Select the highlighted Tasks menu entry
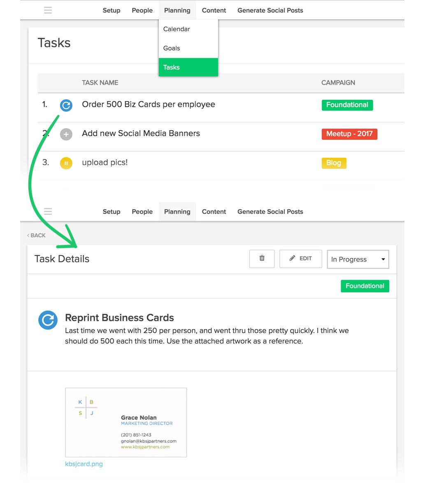Viewport: 425px width, 488px height. click(188, 67)
